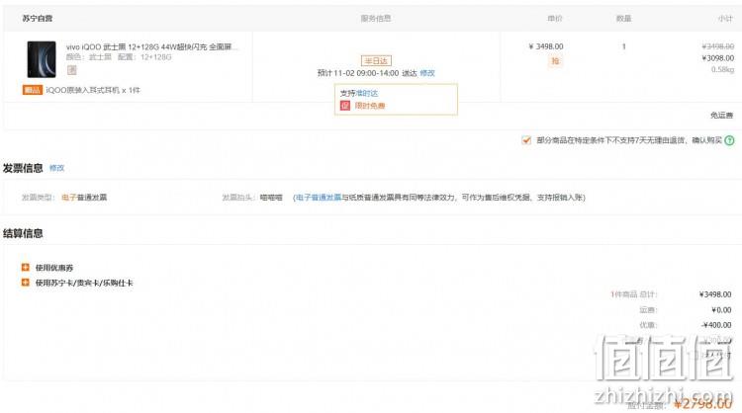Toggle the 7-day no-reason return confirmation checkbox
Screen dimensions: 742x413
click(x=525, y=140)
